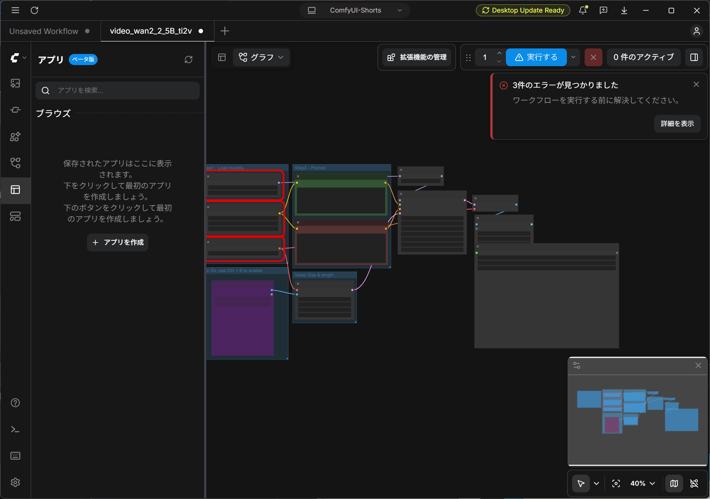Decrease the batch count stepper

(499, 61)
